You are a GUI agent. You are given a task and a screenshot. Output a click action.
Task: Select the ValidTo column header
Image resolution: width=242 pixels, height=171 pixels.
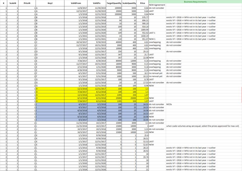pyautogui.click(x=96, y=3)
